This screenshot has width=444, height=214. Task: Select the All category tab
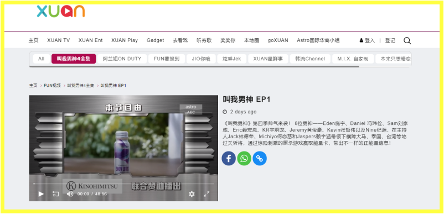click(x=42, y=59)
